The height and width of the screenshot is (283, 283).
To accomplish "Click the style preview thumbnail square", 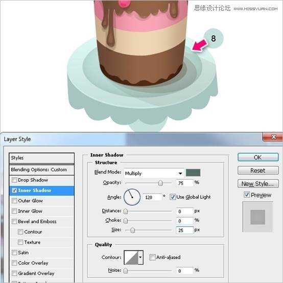I will 257,217.
